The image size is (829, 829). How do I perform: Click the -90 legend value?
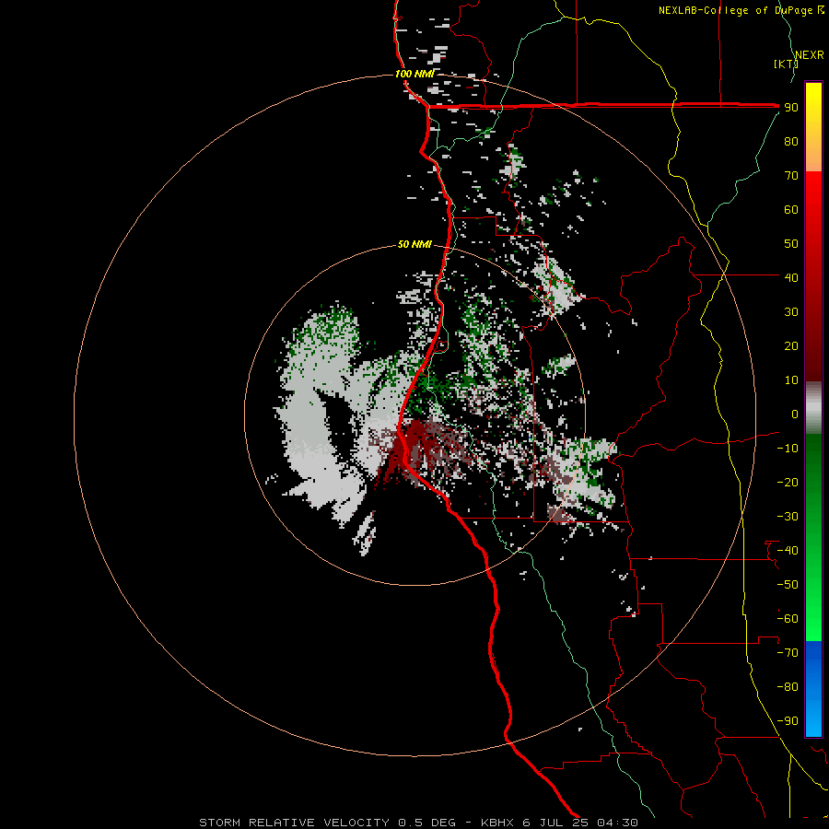788,721
